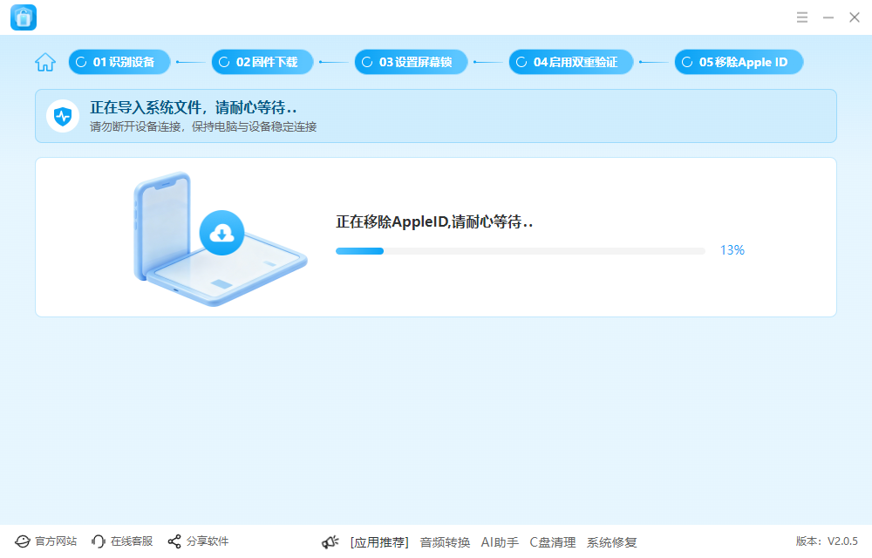Open 分享软件 share link
This screenshot has height=558, width=872.
pyautogui.click(x=199, y=541)
